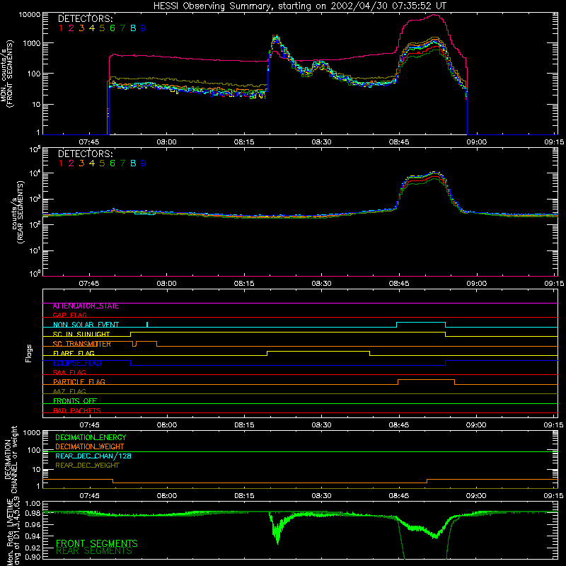Click the REAR_DEC_CHAN/128 legend label
The width and height of the screenshot is (566, 566).
click(x=93, y=456)
